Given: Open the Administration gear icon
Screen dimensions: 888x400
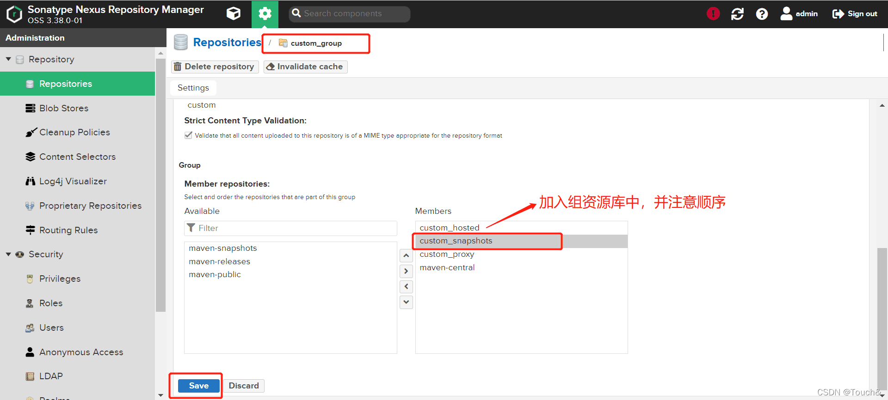Looking at the screenshot, I should [265, 14].
